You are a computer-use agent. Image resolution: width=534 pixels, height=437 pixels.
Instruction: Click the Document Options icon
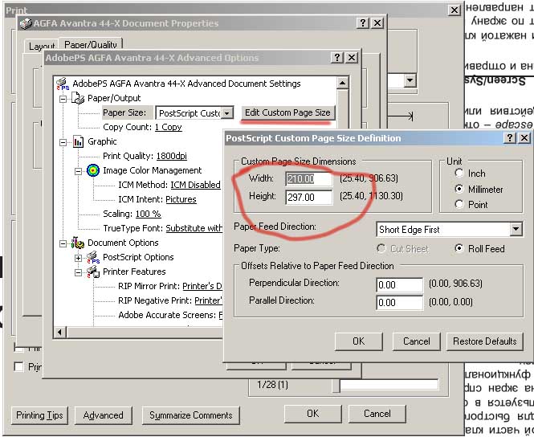(78, 243)
